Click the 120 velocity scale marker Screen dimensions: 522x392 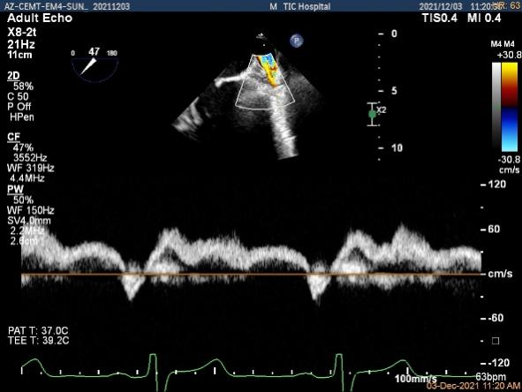coord(494,184)
